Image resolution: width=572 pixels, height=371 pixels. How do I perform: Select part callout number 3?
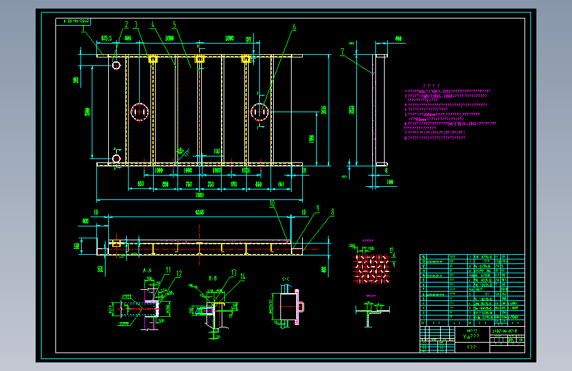click(x=136, y=24)
